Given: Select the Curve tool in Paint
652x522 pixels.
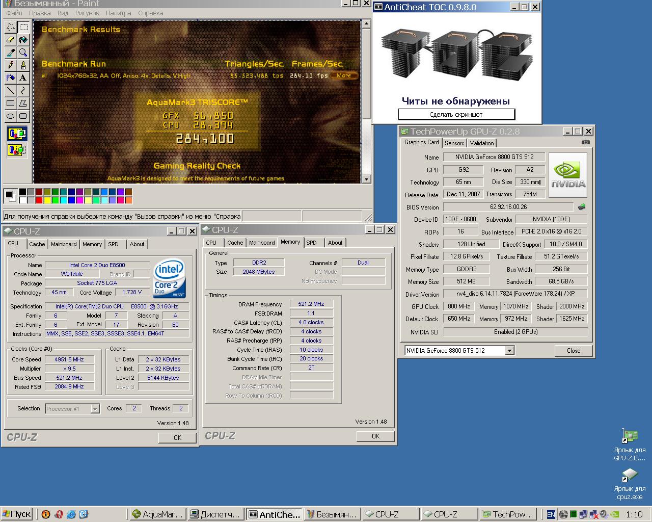Looking at the screenshot, I should (23, 91).
